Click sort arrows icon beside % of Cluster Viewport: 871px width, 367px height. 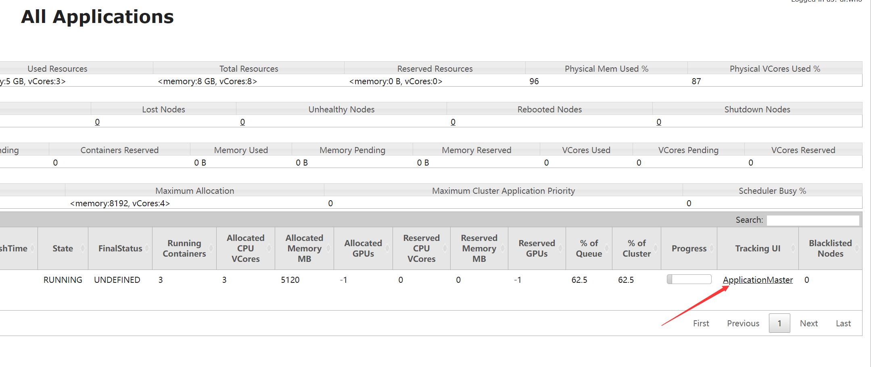click(x=656, y=249)
